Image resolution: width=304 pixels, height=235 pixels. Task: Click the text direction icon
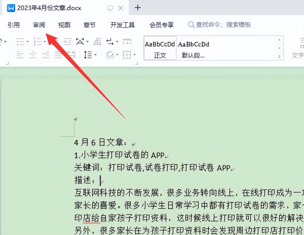click(81, 42)
